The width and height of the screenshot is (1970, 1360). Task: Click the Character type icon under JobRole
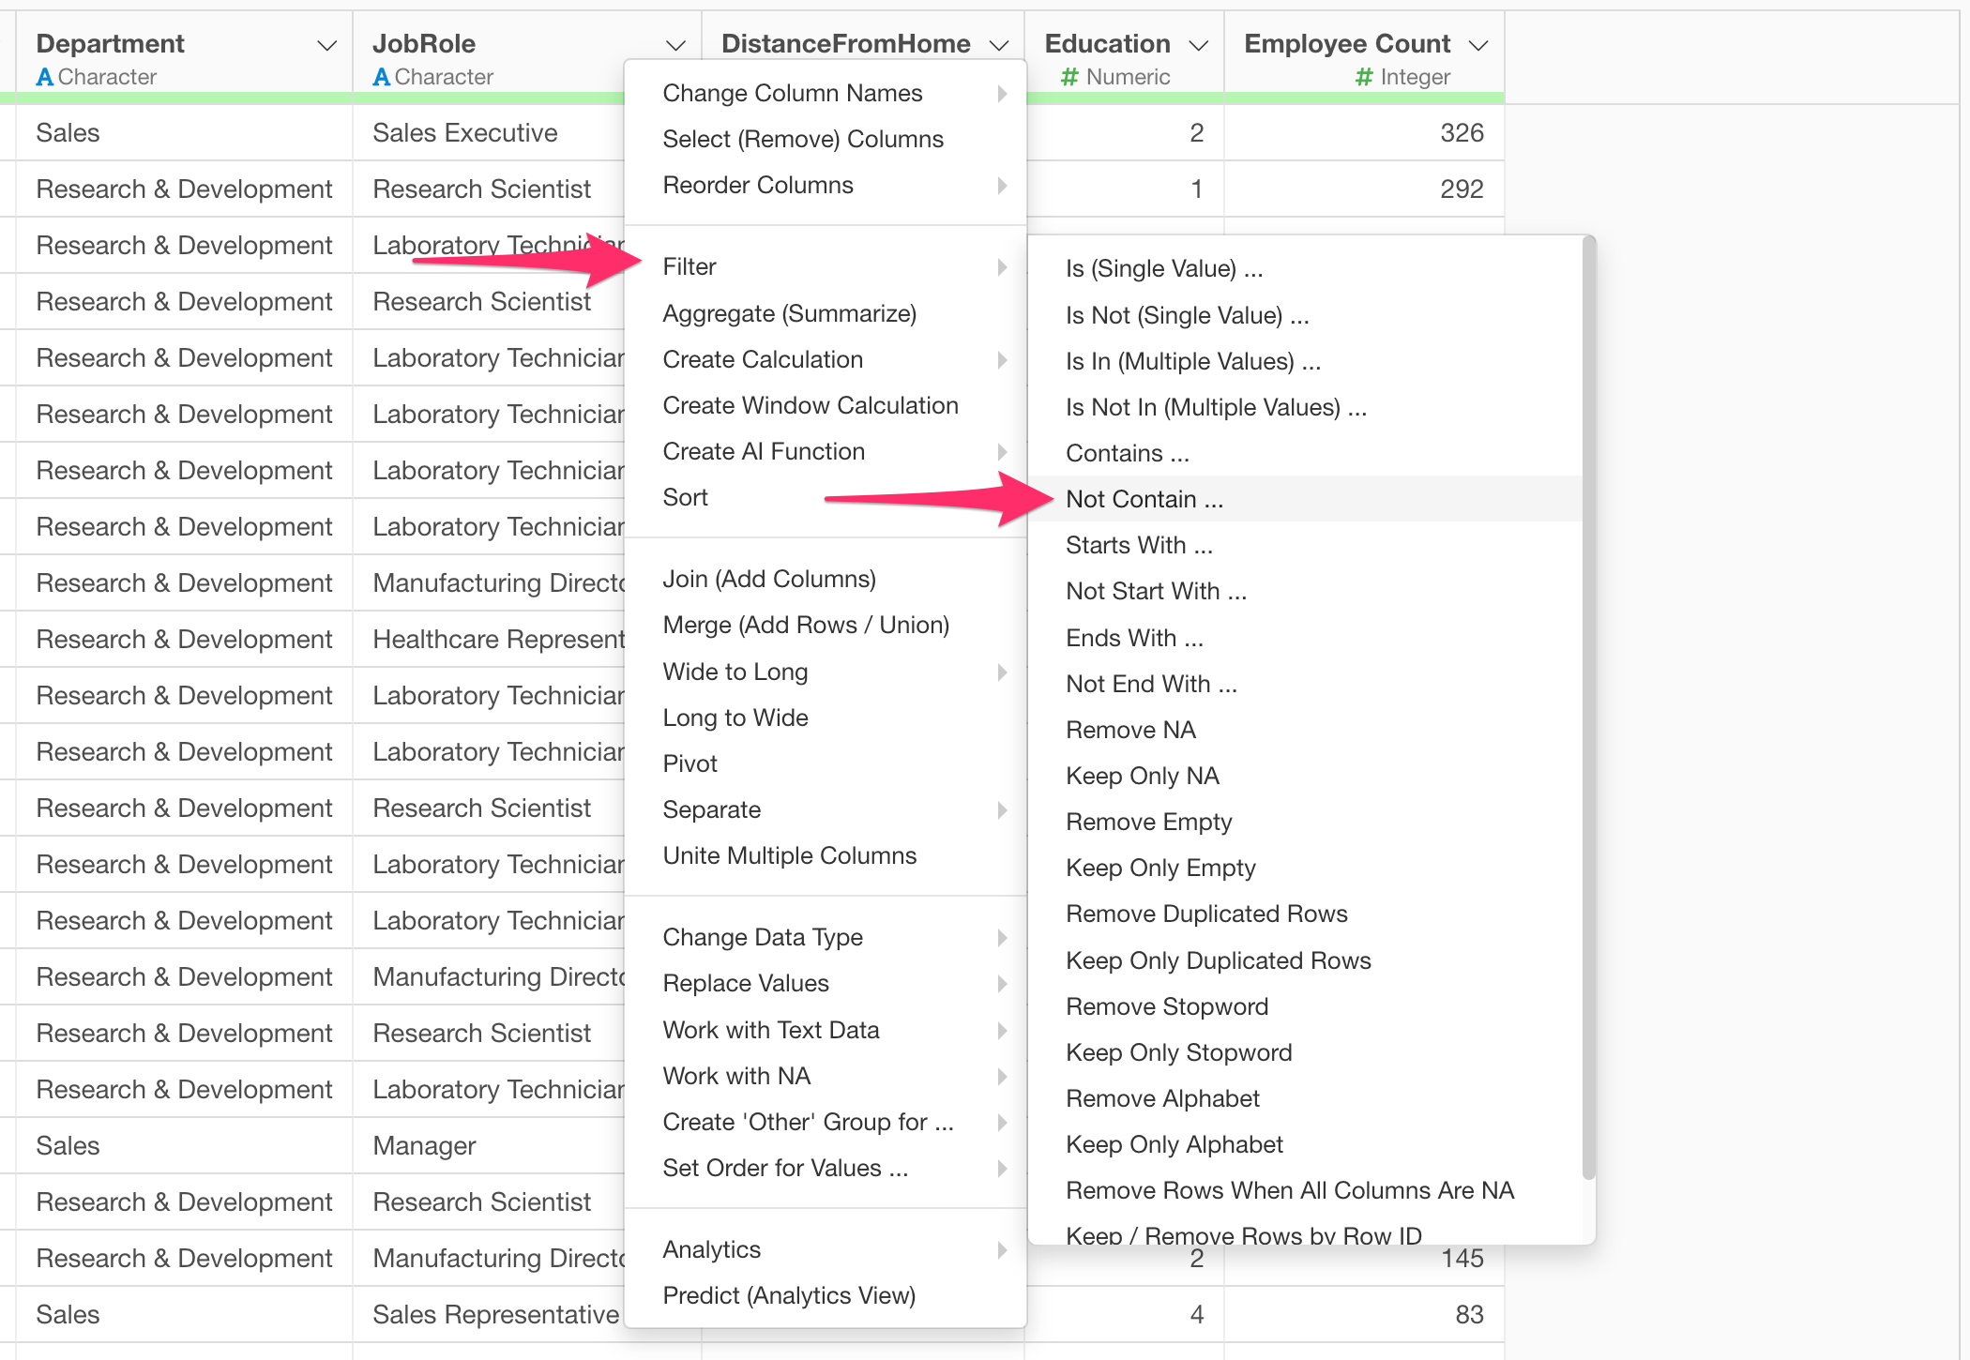point(381,77)
